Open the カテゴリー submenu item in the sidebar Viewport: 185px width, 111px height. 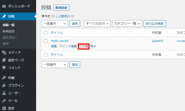click(x=10, y=38)
